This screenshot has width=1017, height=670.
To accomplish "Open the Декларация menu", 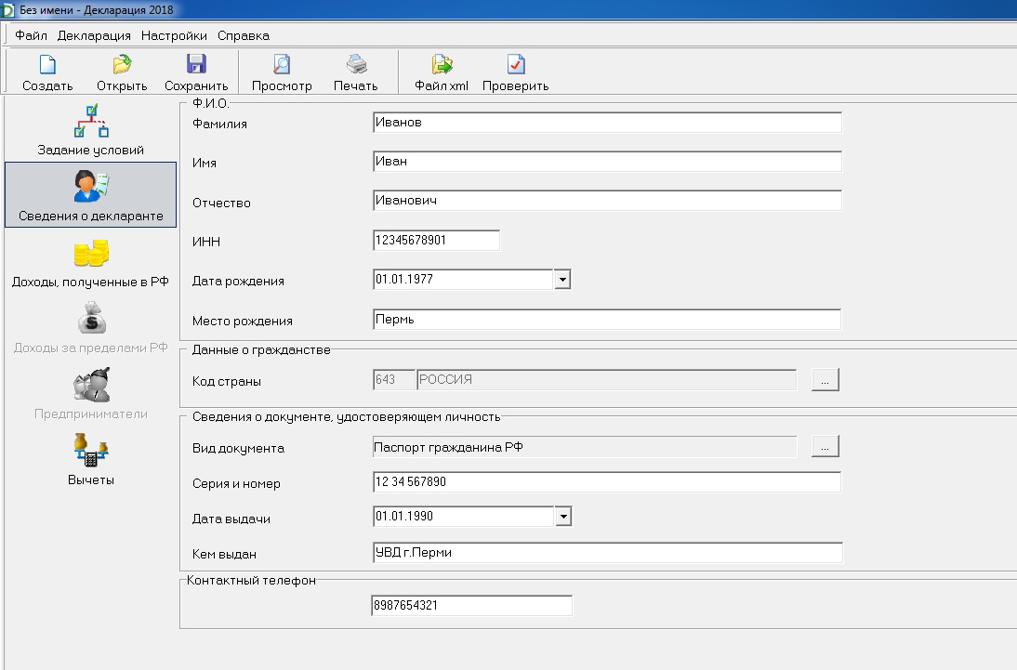I will [94, 35].
